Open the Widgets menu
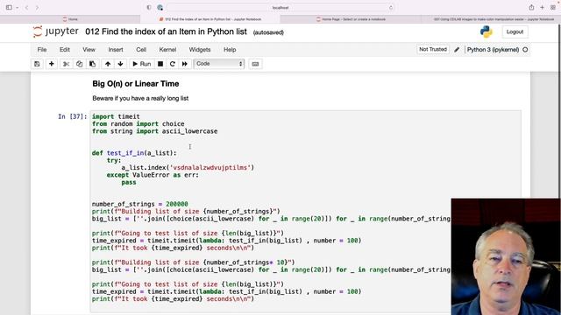 [200, 50]
